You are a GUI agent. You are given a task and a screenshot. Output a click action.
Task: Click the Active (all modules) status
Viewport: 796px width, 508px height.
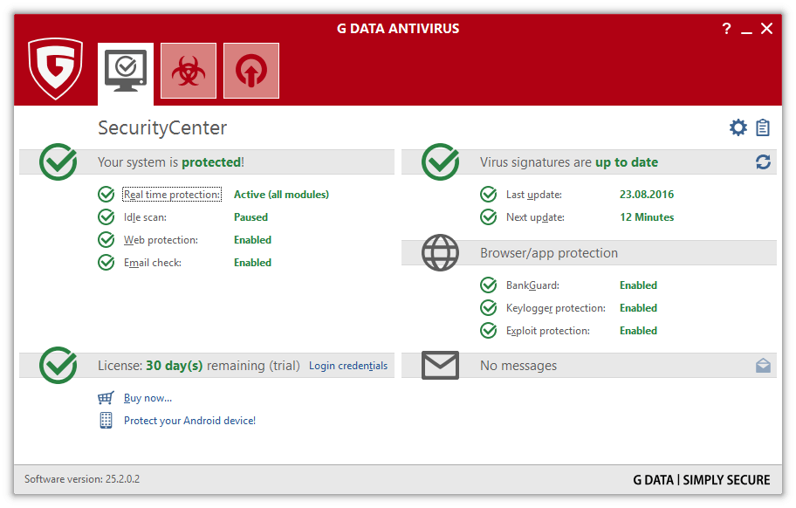281,195
